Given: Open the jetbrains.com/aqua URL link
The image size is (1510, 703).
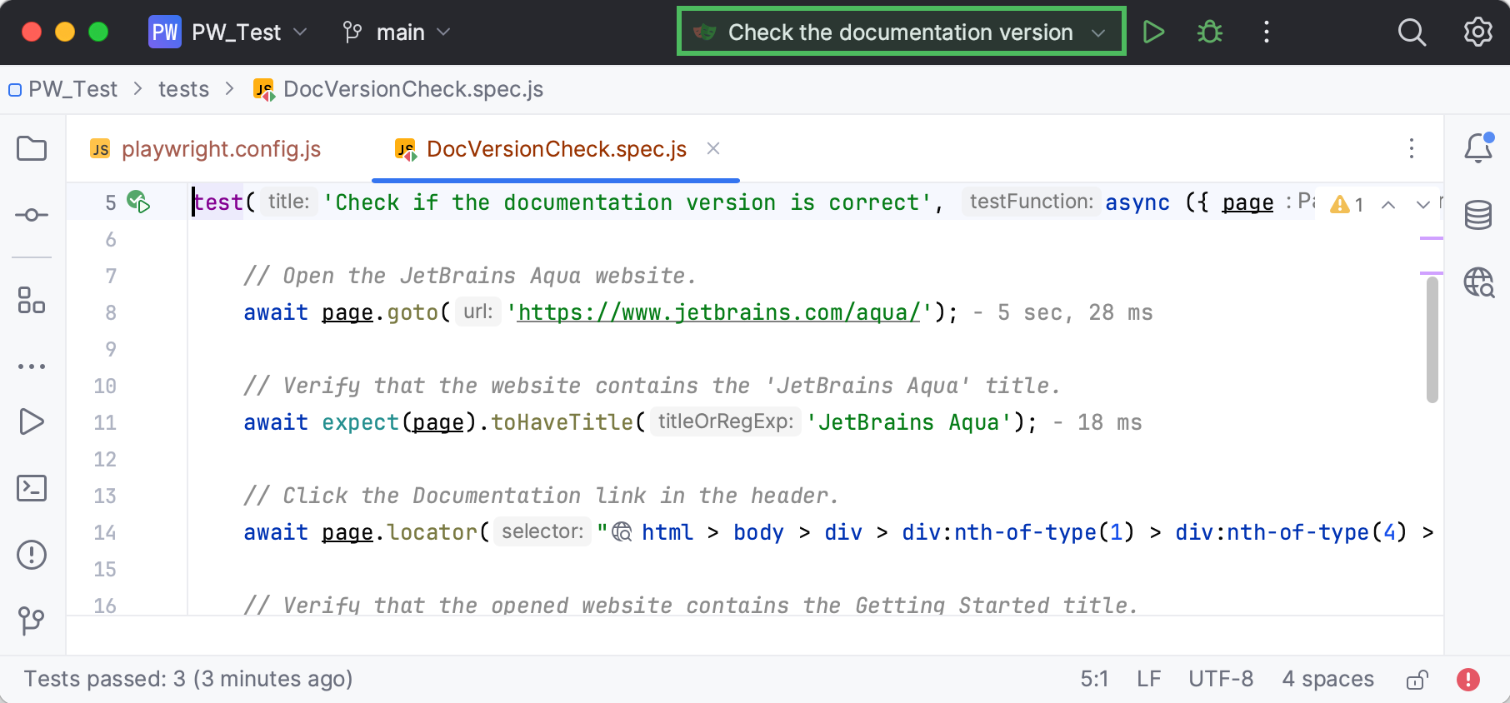Looking at the screenshot, I should coord(718,312).
